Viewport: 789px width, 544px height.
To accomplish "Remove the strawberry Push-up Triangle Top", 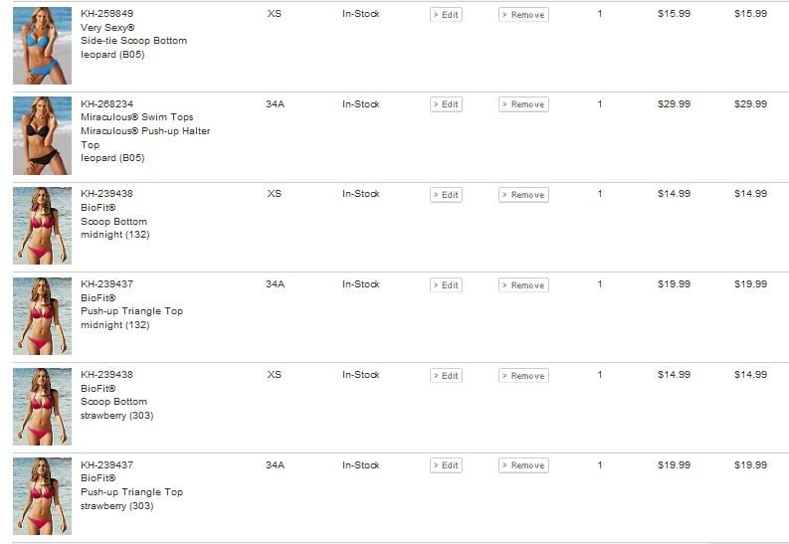I will 523,465.
